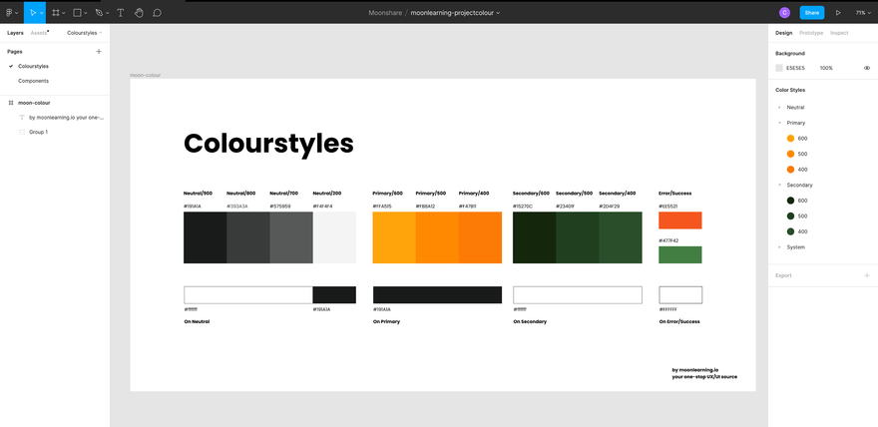Select the Rectangle shape tool

click(x=77, y=12)
